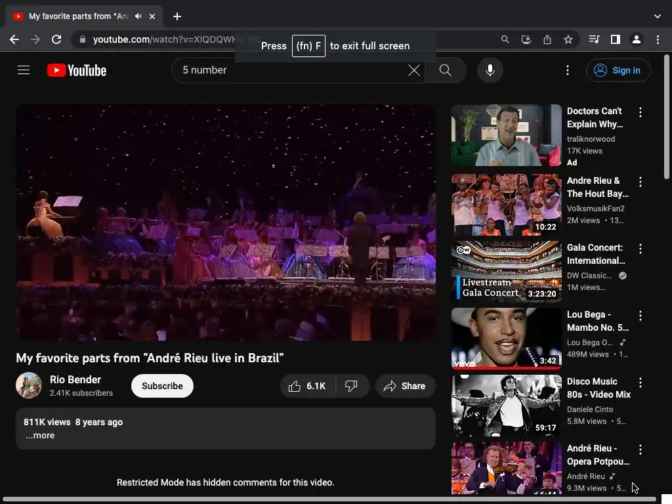Go back in browser history
Viewport: 672px width, 504px height.
[14, 39]
